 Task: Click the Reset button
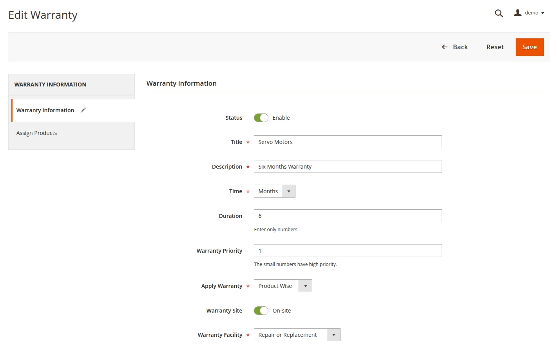coord(495,47)
